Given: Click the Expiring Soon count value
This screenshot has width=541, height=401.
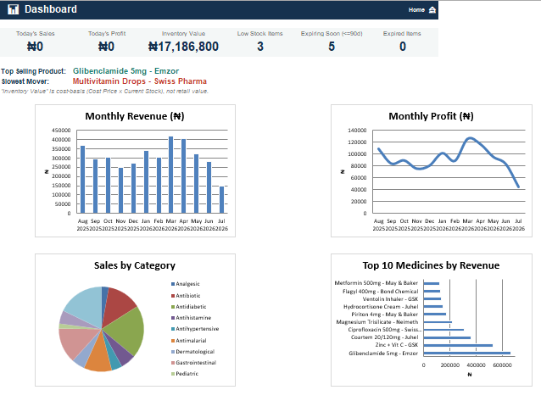Looking at the screenshot, I should tap(332, 47).
